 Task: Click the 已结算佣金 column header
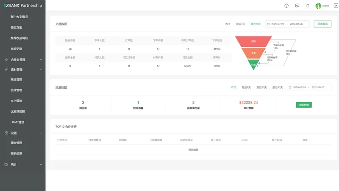click(x=156, y=140)
